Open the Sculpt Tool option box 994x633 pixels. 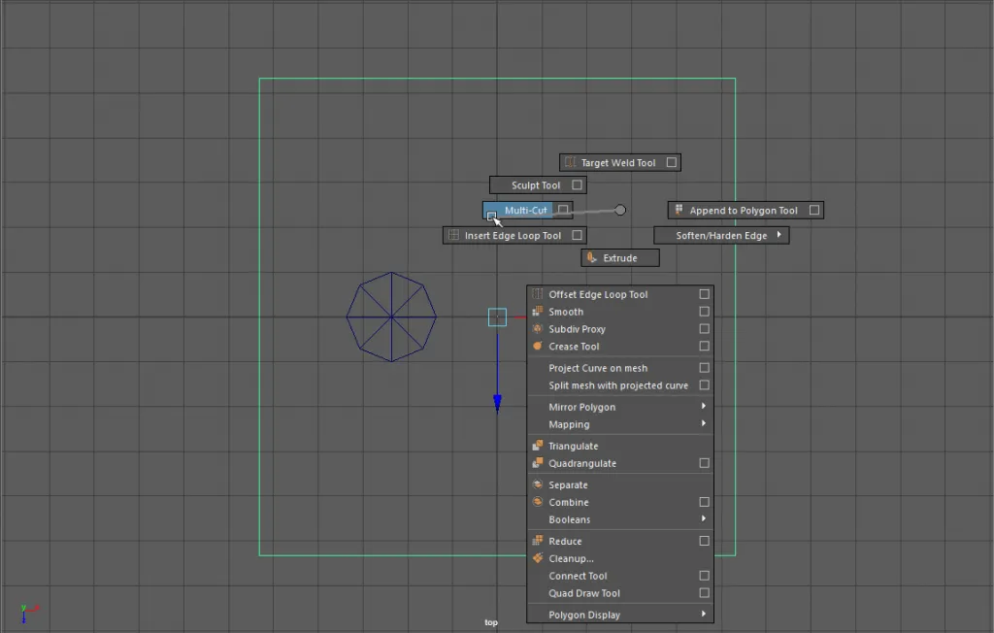[577, 185]
